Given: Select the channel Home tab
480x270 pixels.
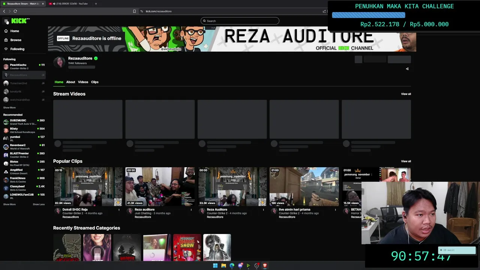Looking at the screenshot, I should coord(59,82).
